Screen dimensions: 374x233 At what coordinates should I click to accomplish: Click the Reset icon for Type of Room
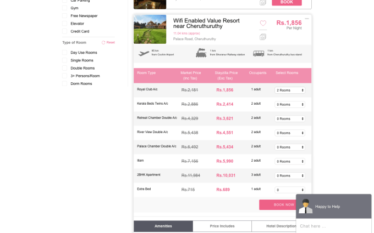coord(103,42)
